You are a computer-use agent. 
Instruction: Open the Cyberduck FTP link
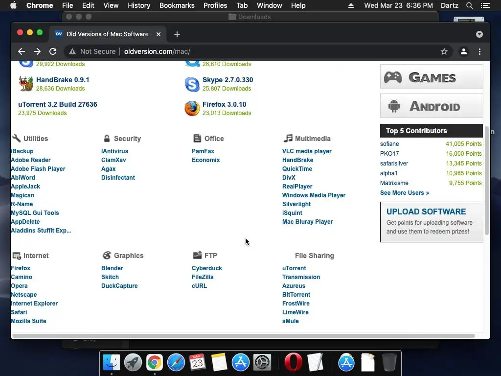pos(207,268)
